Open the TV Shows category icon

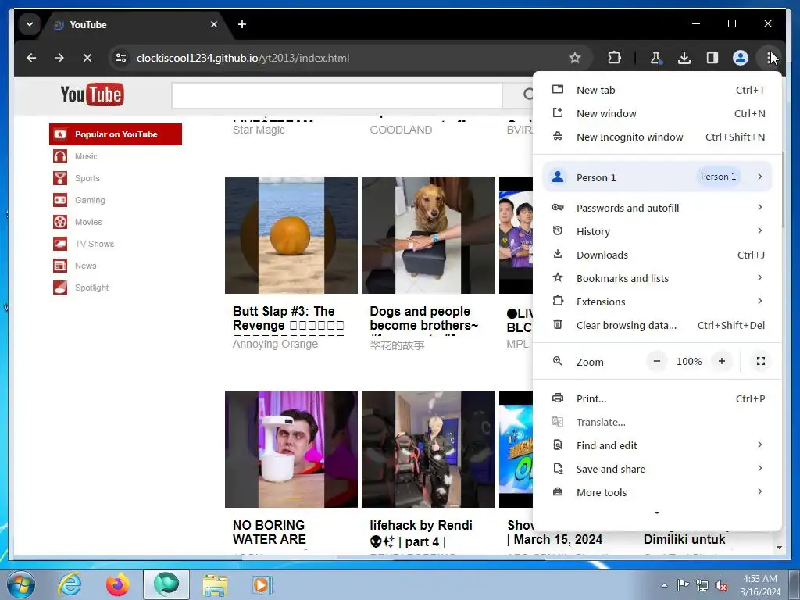tap(60, 244)
